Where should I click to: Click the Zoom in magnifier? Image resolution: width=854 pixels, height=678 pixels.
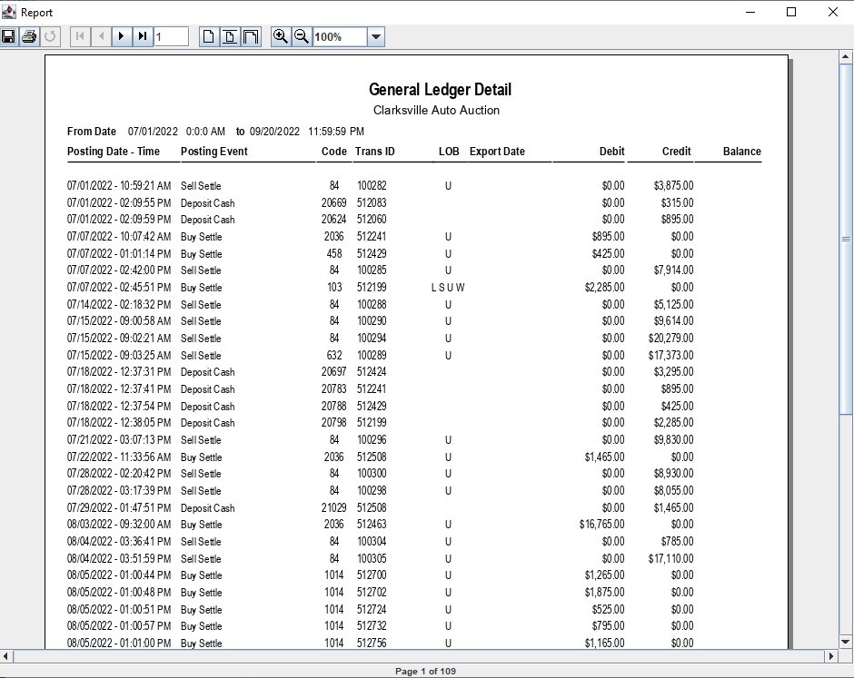[281, 37]
